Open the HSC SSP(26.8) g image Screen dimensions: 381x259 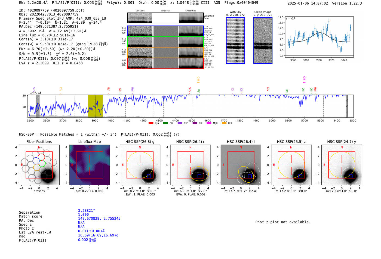[140, 165]
